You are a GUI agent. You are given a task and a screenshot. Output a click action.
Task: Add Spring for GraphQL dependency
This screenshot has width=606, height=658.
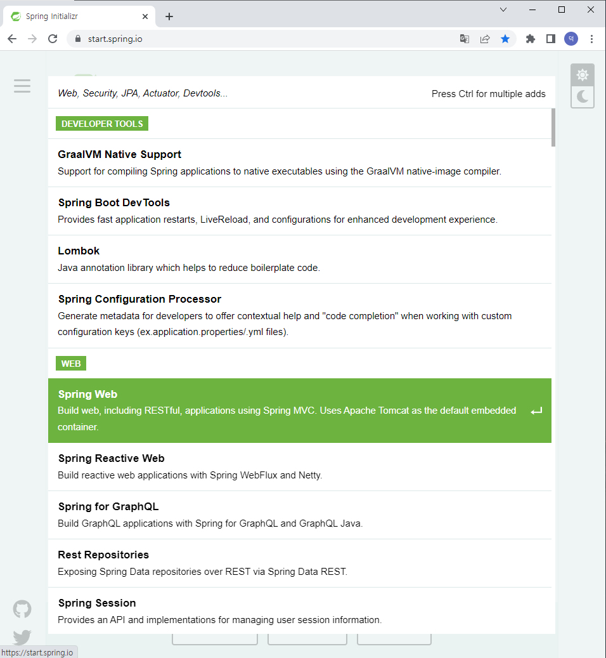click(x=300, y=515)
